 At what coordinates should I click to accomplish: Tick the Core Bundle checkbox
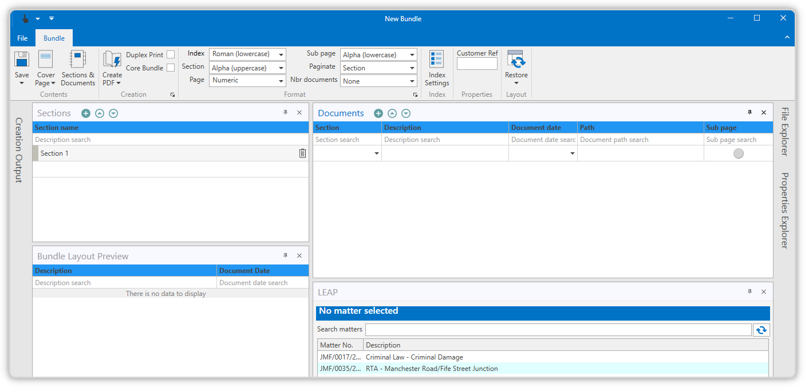click(x=171, y=68)
